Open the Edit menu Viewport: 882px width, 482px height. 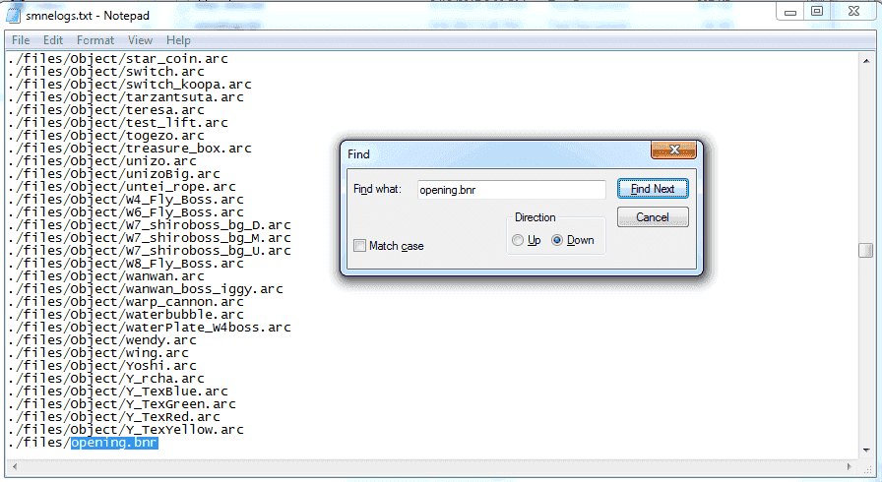(x=53, y=40)
